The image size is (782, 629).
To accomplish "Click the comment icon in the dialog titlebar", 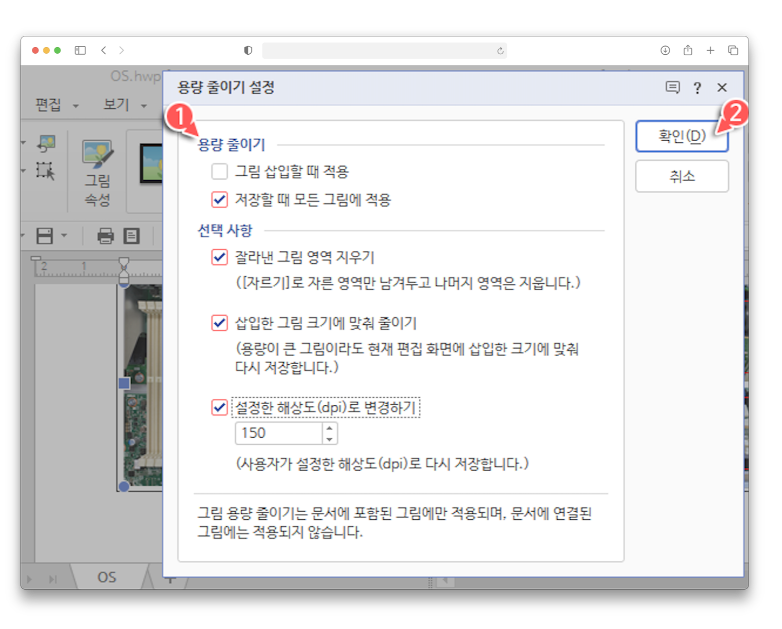I will tap(673, 88).
